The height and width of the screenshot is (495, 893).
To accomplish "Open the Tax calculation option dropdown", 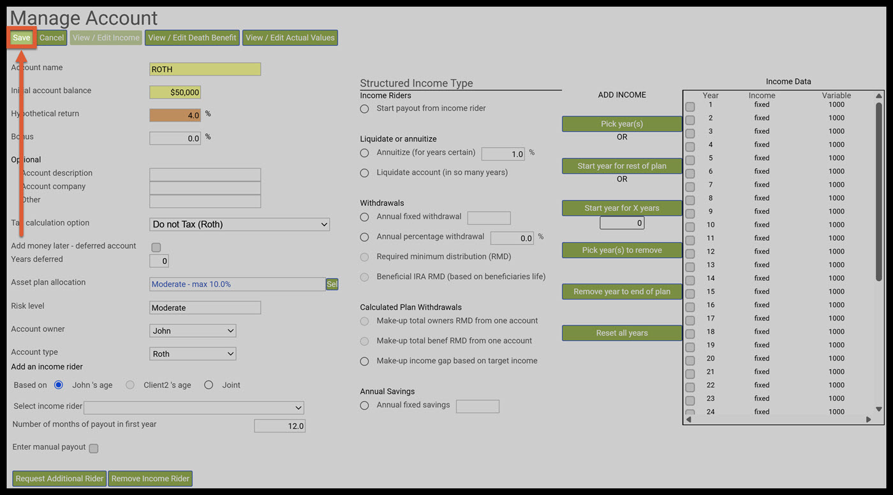I will [239, 224].
